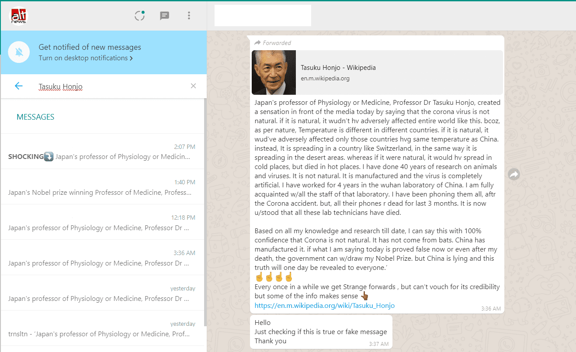The width and height of the screenshot is (576, 352).
Task: Click the chat header contact name area
Action: 263,16
